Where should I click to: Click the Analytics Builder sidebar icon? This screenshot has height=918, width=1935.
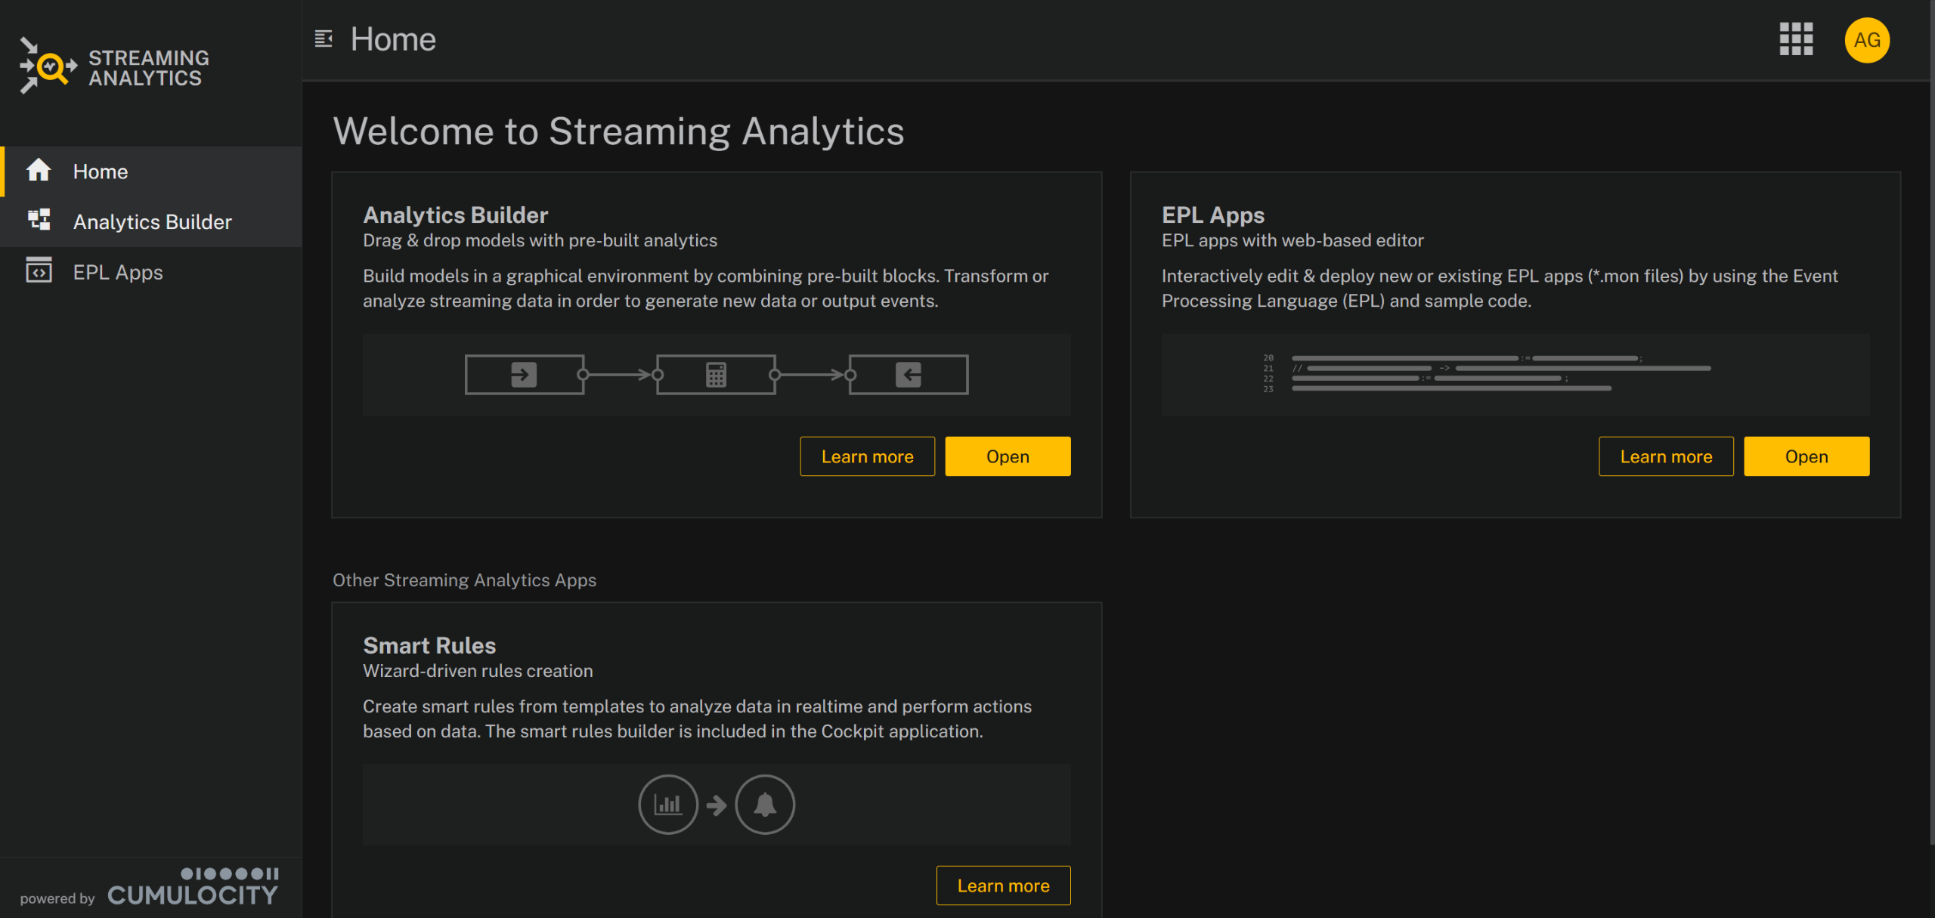[x=39, y=221]
